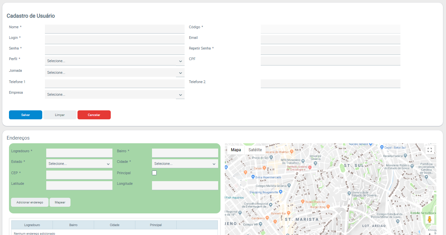The height and width of the screenshot is (235, 446).
Task: Click the Receita Federal map marker
Action: click(x=406, y=156)
